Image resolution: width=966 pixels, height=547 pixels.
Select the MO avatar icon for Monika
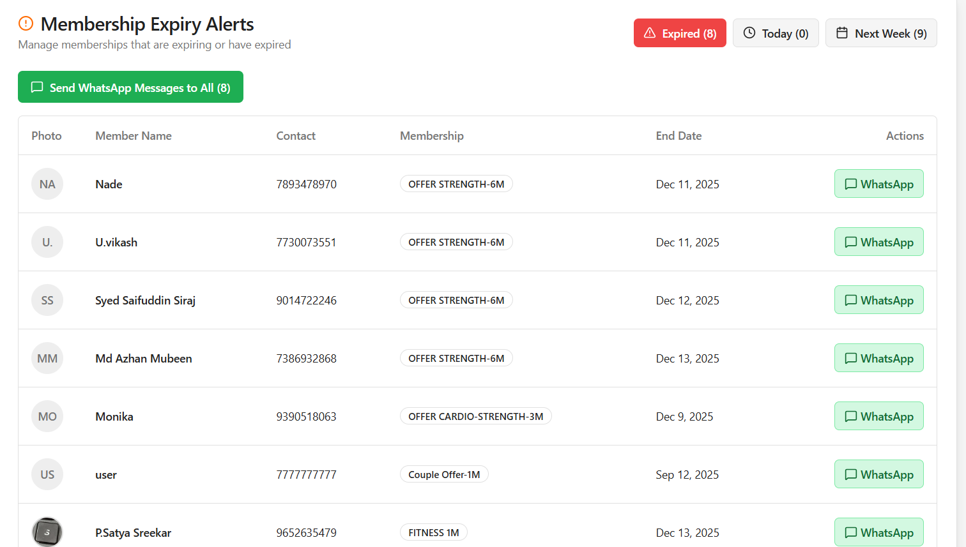pos(47,416)
